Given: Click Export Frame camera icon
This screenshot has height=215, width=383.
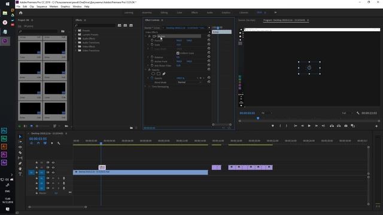Looking at the screenshot, I should [x=346, y=126].
